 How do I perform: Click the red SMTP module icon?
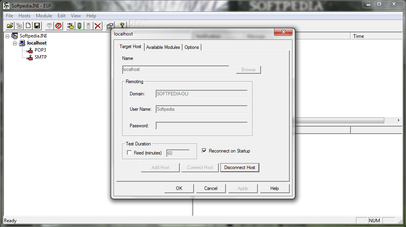(x=30, y=57)
